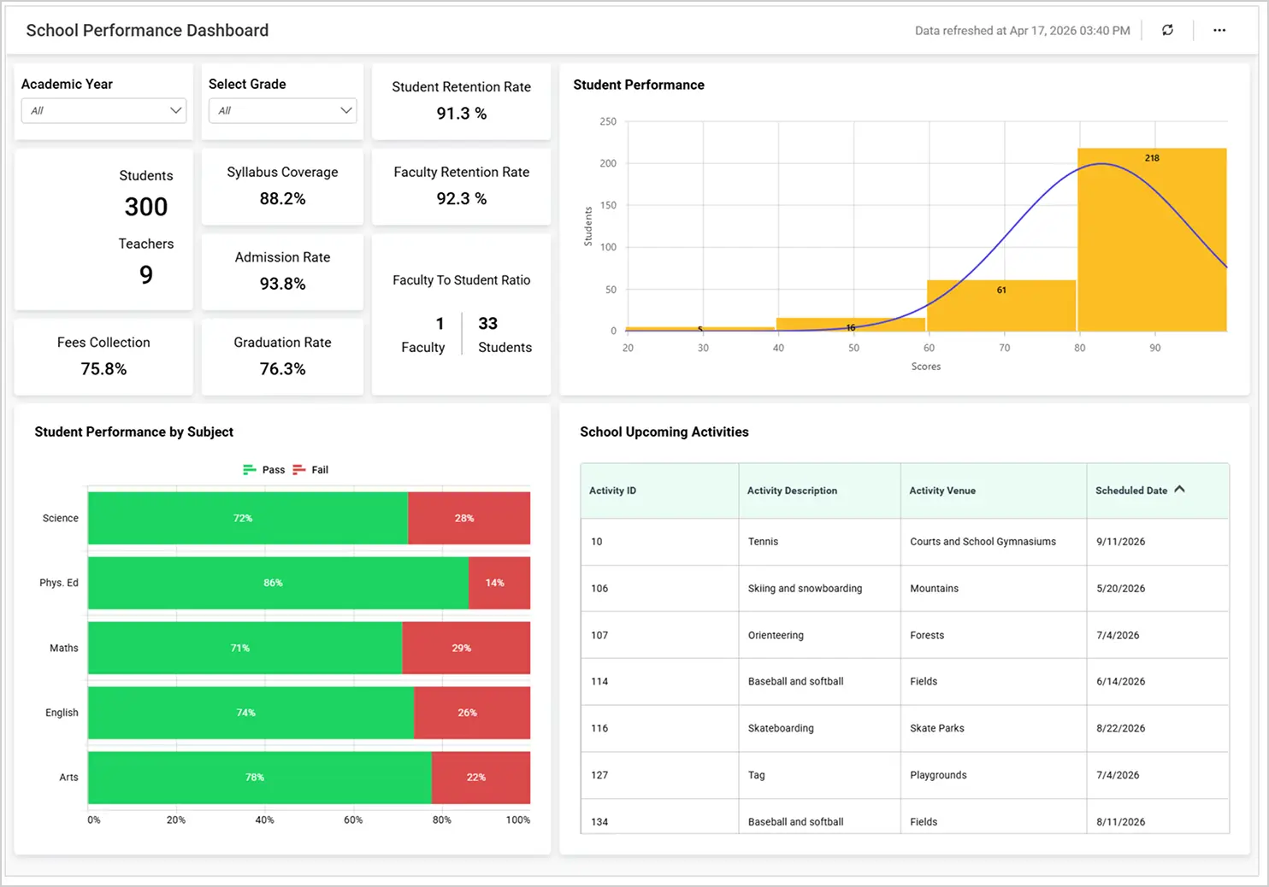Open the Academic Year dropdown
This screenshot has width=1269, height=887.
pyautogui.click(x=103, y=110)
